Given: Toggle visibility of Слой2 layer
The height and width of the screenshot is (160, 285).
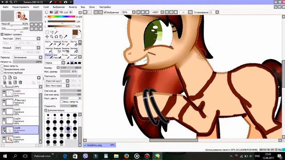Looking at the screenshot, I should click(4, 91).
